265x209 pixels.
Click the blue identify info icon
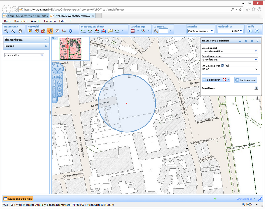click(x=70, y=31)
